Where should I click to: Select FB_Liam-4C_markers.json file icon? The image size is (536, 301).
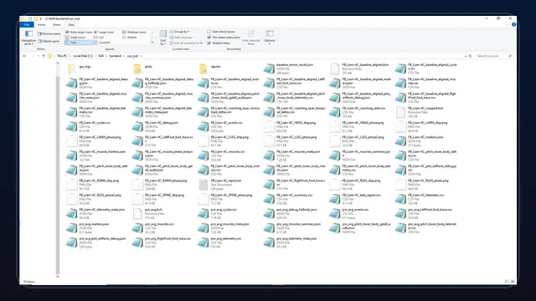[400, 141]
